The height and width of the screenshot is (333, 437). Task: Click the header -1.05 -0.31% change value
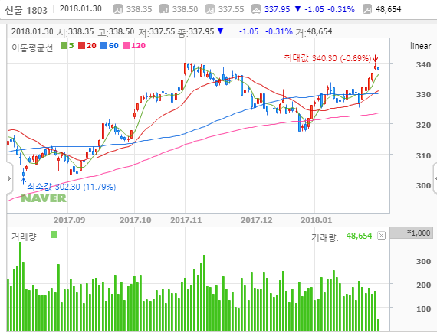[x=330, y=9]
